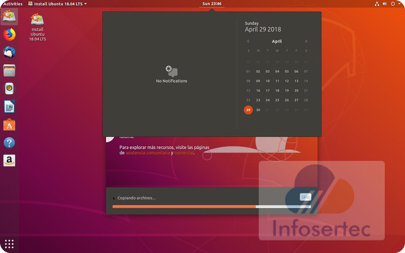Click the Activities menu
Viewport: 405px width, 253px height.
[13, 4]
